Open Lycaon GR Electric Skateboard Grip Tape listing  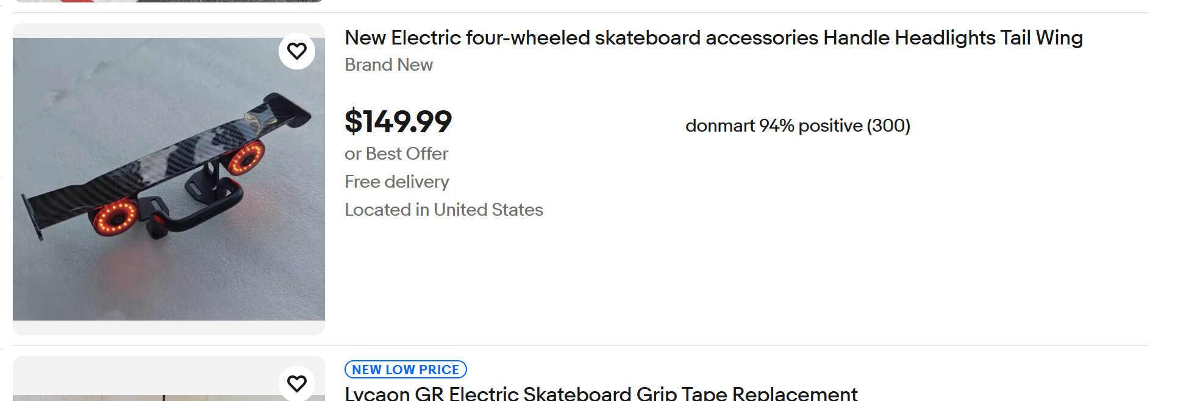601,394
